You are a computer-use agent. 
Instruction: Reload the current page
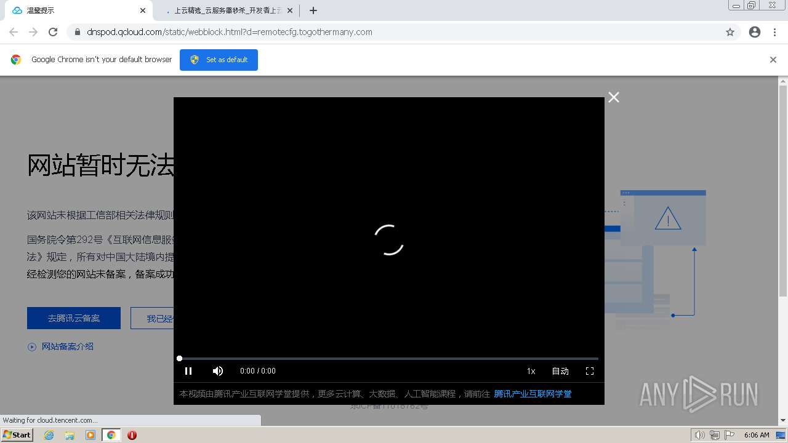pyautogui.click(x=53, y=32)
